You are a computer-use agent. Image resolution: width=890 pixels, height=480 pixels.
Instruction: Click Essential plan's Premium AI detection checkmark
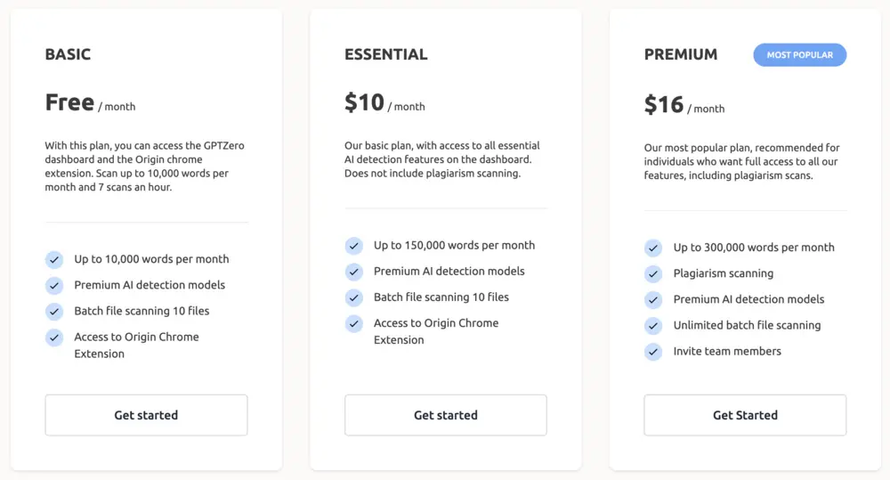(354, 272)
